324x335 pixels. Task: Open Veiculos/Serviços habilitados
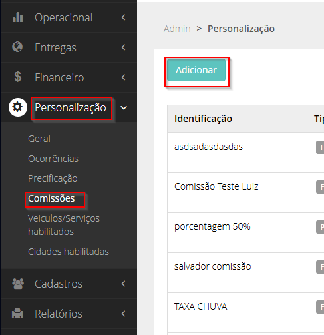coord(64,225)
